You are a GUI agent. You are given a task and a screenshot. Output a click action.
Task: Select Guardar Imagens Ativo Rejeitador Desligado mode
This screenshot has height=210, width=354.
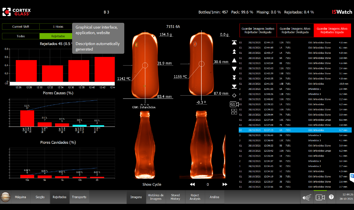coord(295,30)
